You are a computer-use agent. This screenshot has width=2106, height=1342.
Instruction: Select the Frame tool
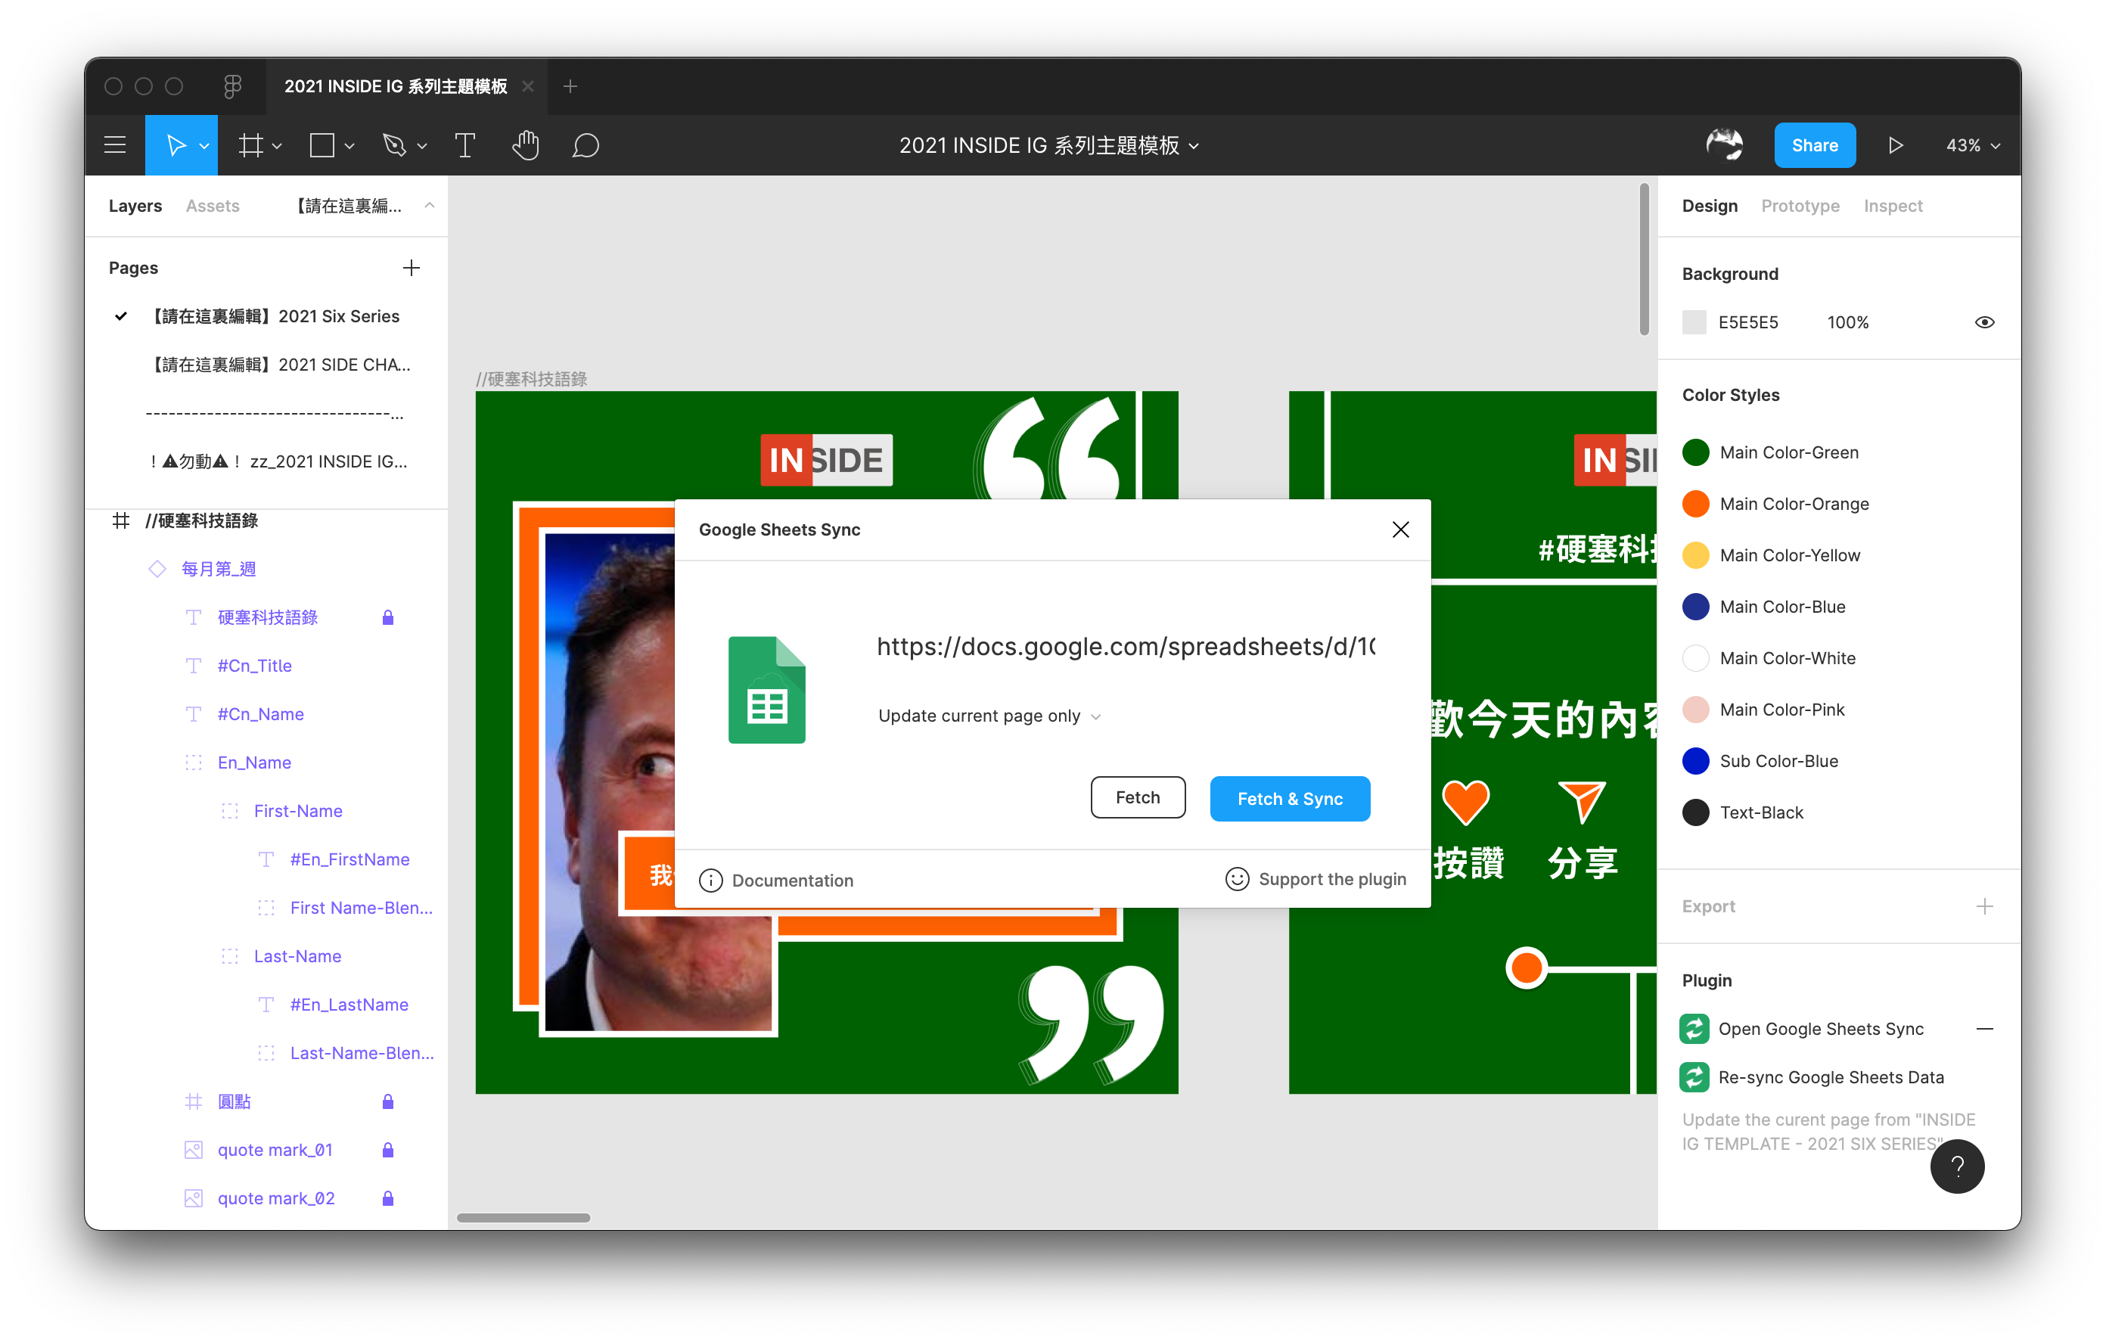(251, 145)
